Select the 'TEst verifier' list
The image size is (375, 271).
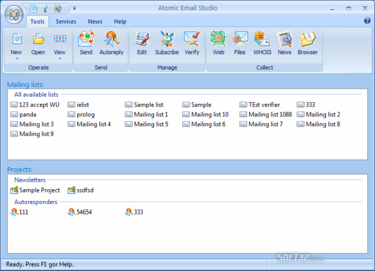260,104
